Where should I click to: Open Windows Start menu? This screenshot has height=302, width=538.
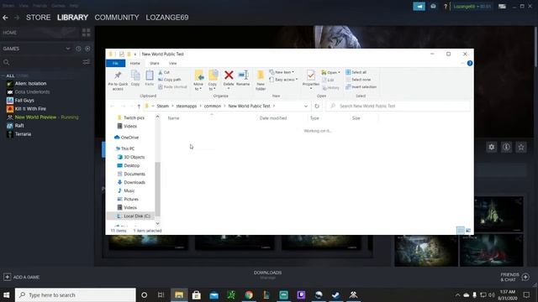pyautogui.click(x=7, y=294)
